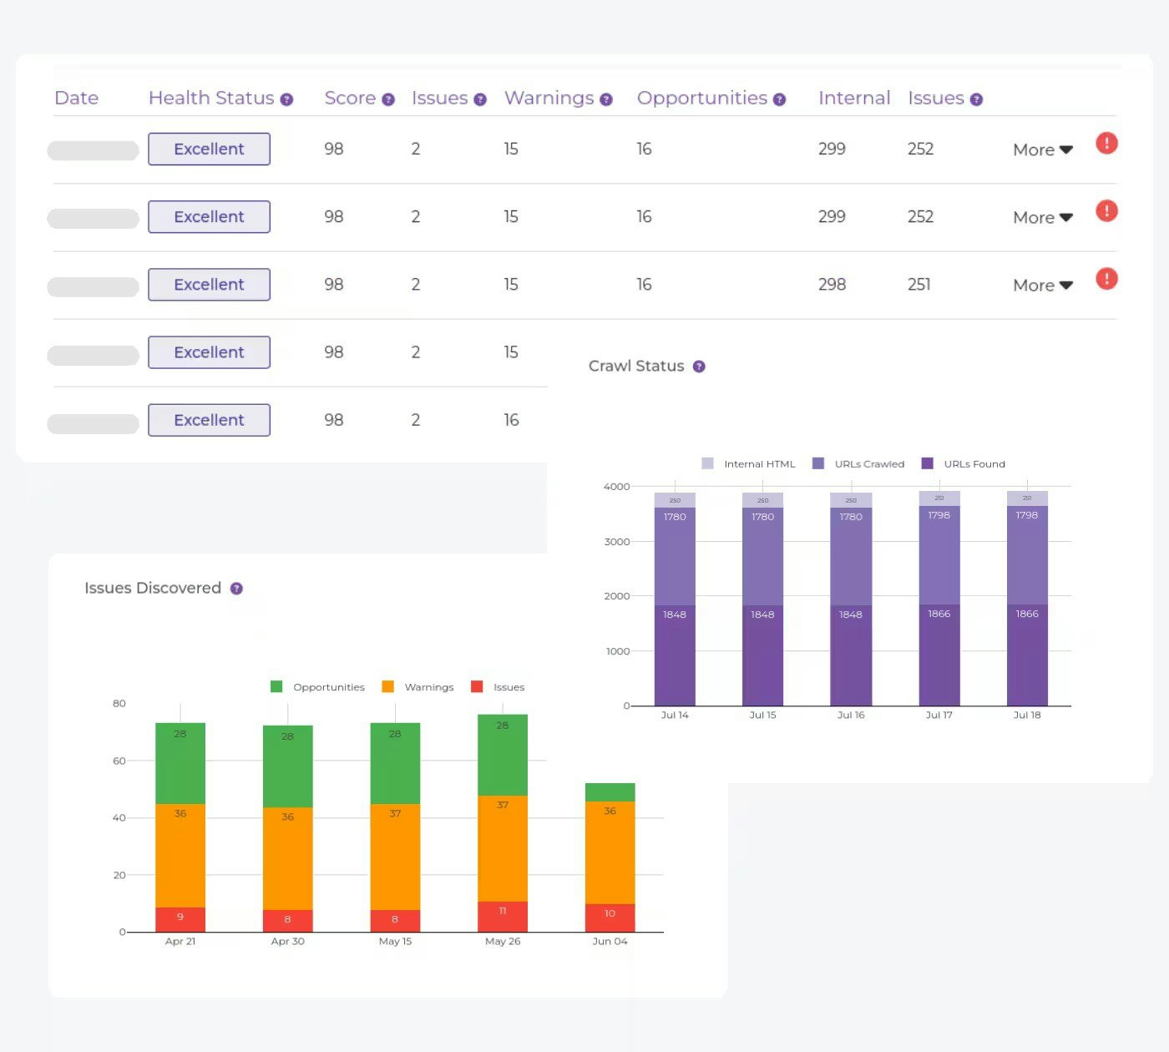Viewport: 1169px width, 1052px height.
Task: Open the More dropdown on second row
Action: point(1041,217)
